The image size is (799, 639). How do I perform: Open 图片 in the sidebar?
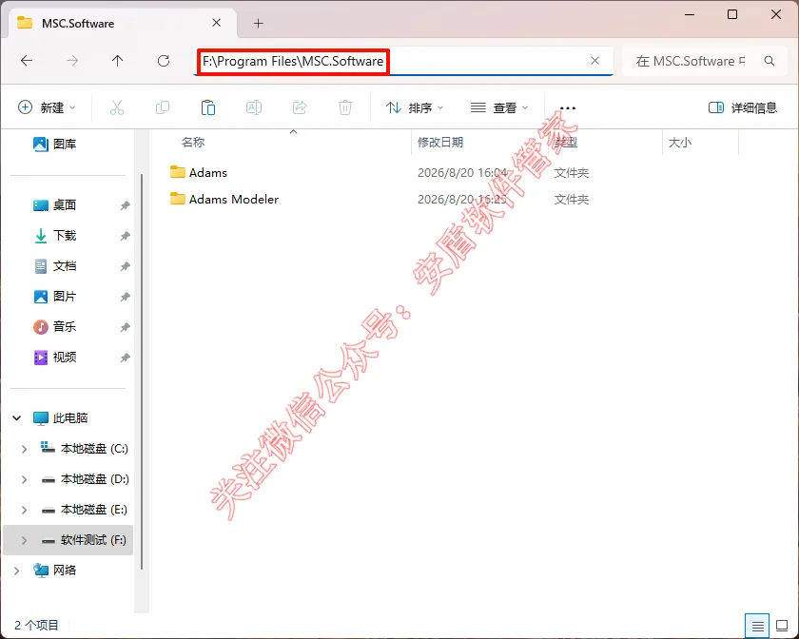click(55, 296)
